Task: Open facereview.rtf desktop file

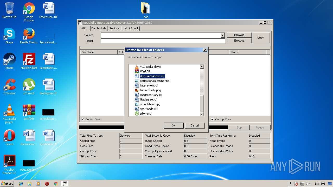Action: [x=48, y=11]
